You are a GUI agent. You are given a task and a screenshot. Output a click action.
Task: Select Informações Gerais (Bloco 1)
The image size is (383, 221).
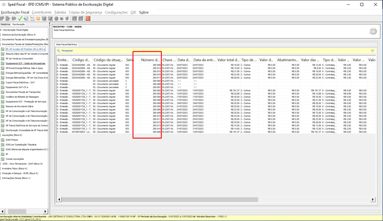pyautogui.click(x=16, y=178)
